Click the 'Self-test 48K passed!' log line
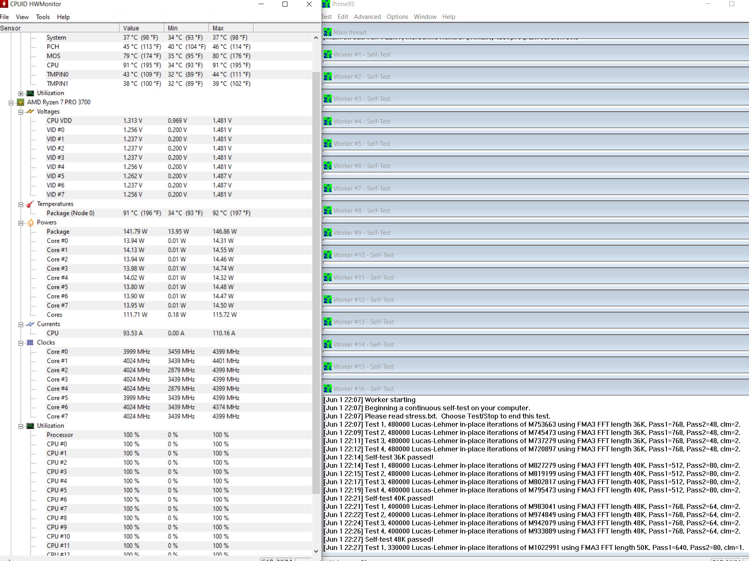 click(x=379, y=540)
